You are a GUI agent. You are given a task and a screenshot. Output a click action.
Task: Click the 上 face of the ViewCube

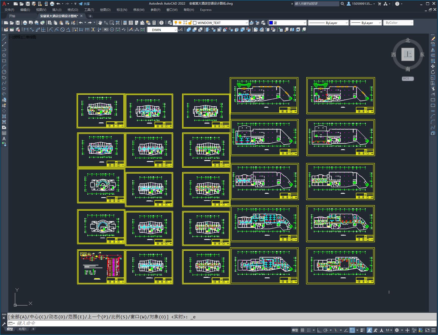(x=408, y=54)
